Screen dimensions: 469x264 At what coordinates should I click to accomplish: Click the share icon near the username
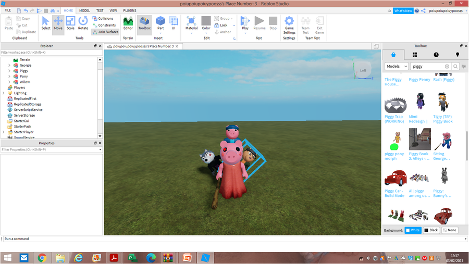[x=423, y=11]
